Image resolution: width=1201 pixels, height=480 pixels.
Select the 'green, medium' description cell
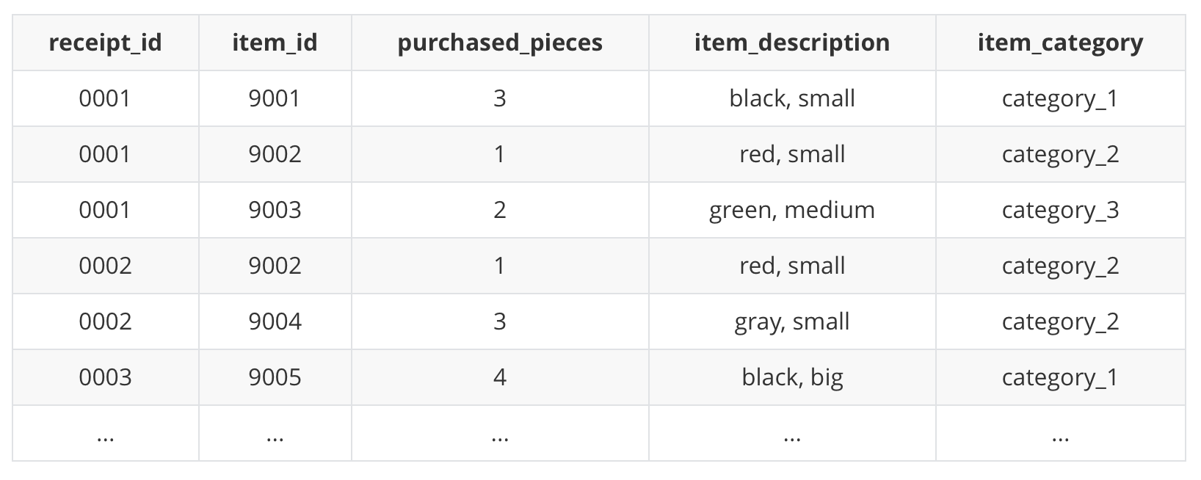pyautogui.click(x=792, y=210)
